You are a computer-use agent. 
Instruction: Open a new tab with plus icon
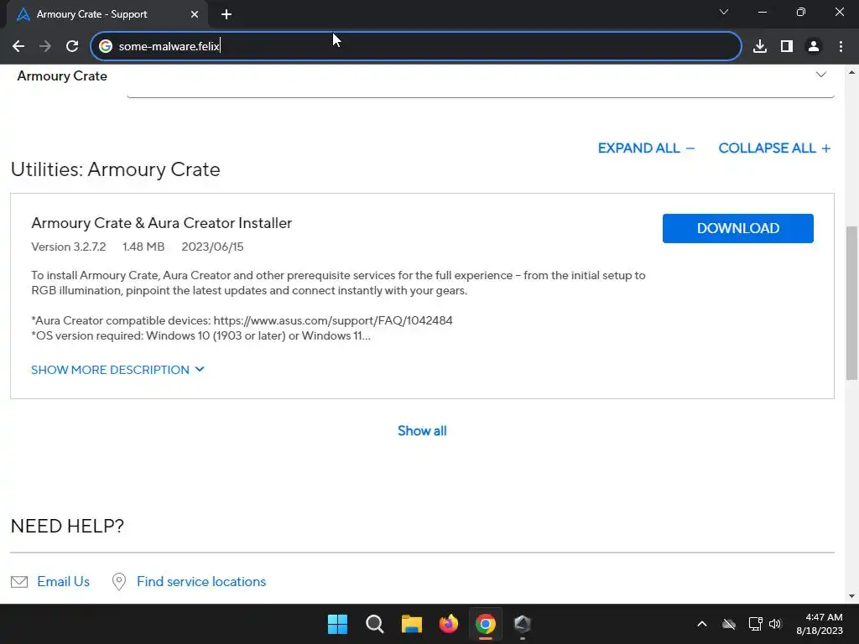pyautogui.click(x=226, y=14)
